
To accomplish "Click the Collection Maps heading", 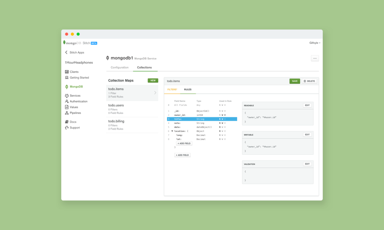I will (121, 81).
